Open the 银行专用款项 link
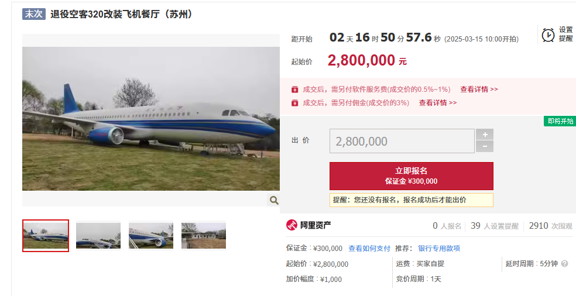The height and width of the screenshot is (296, 576). [x=439, y=248]
